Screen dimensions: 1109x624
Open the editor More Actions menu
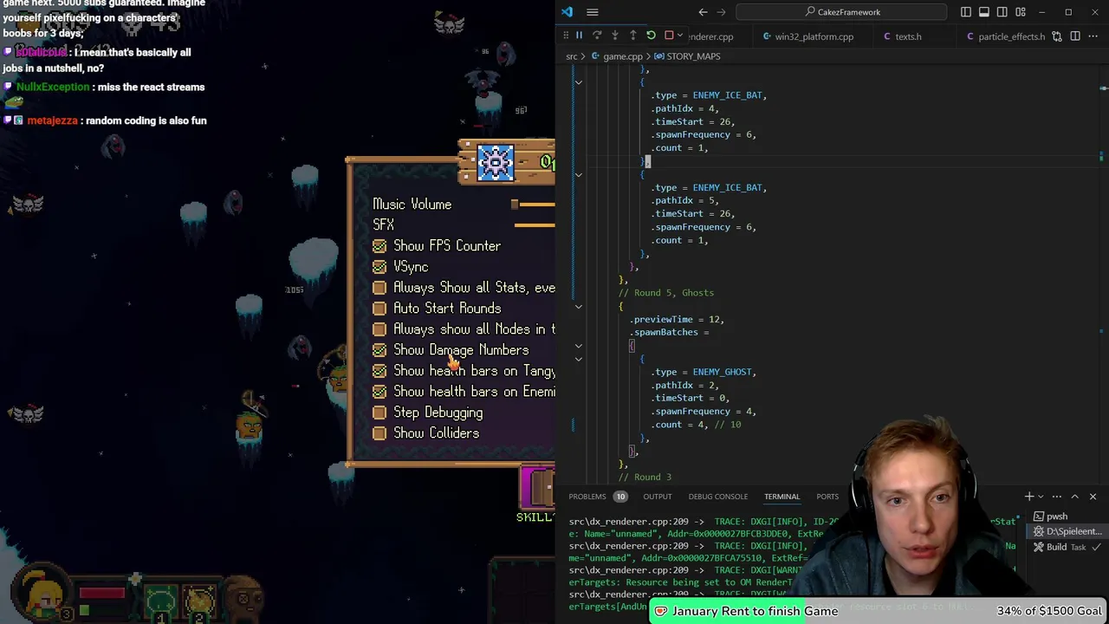click(x=1093, y=36)
